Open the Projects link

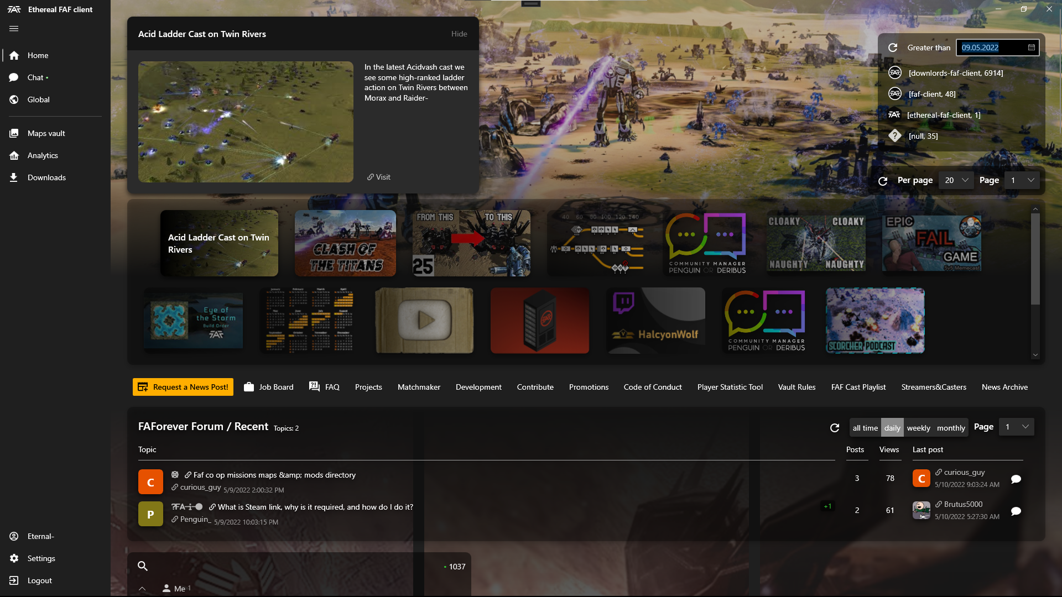[x=368, y=387]
